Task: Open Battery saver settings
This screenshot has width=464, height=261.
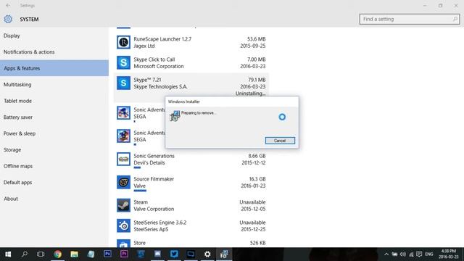Action: click(54, 117)
